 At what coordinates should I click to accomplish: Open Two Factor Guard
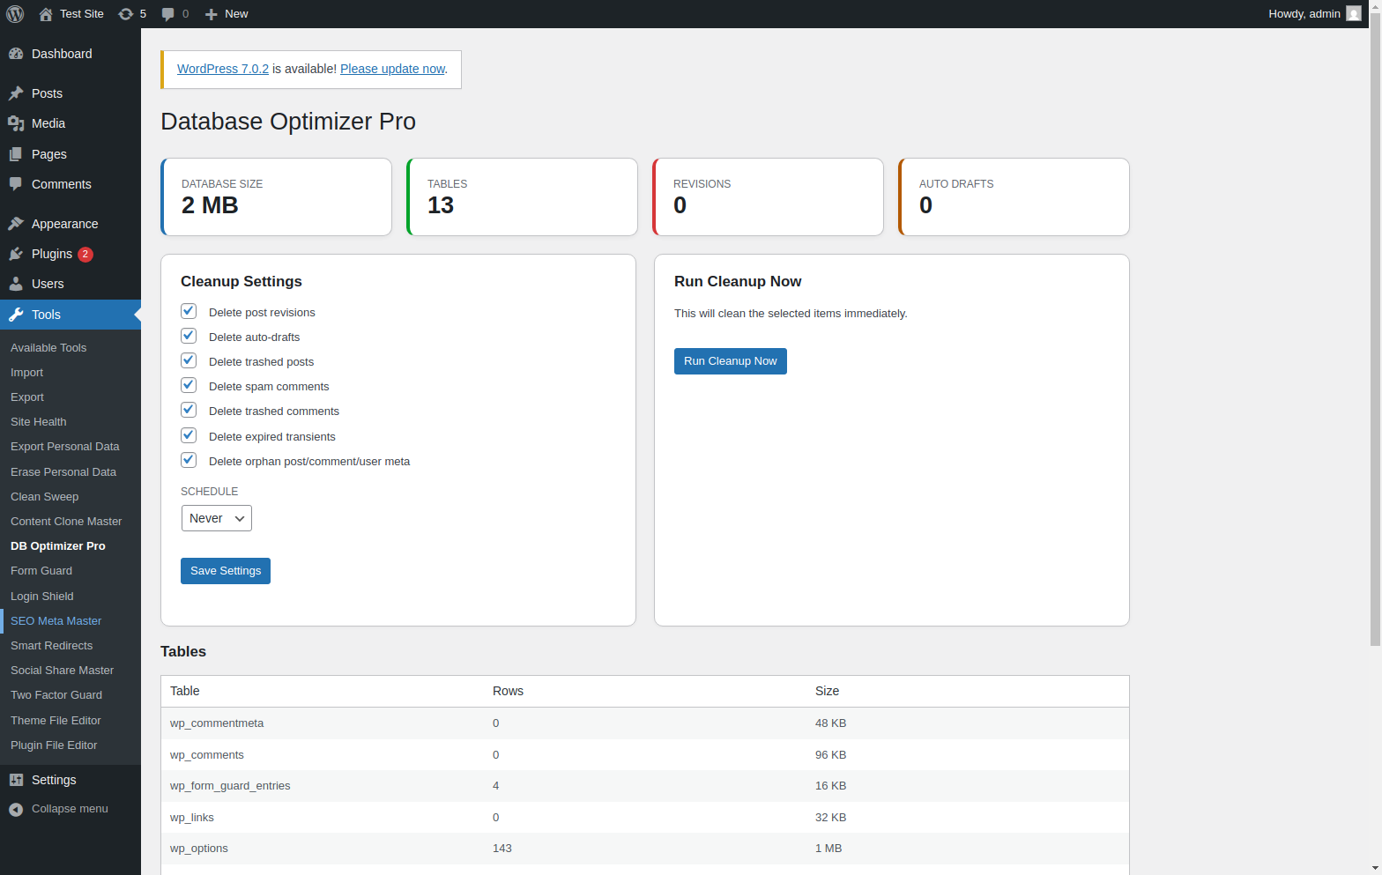56,695
